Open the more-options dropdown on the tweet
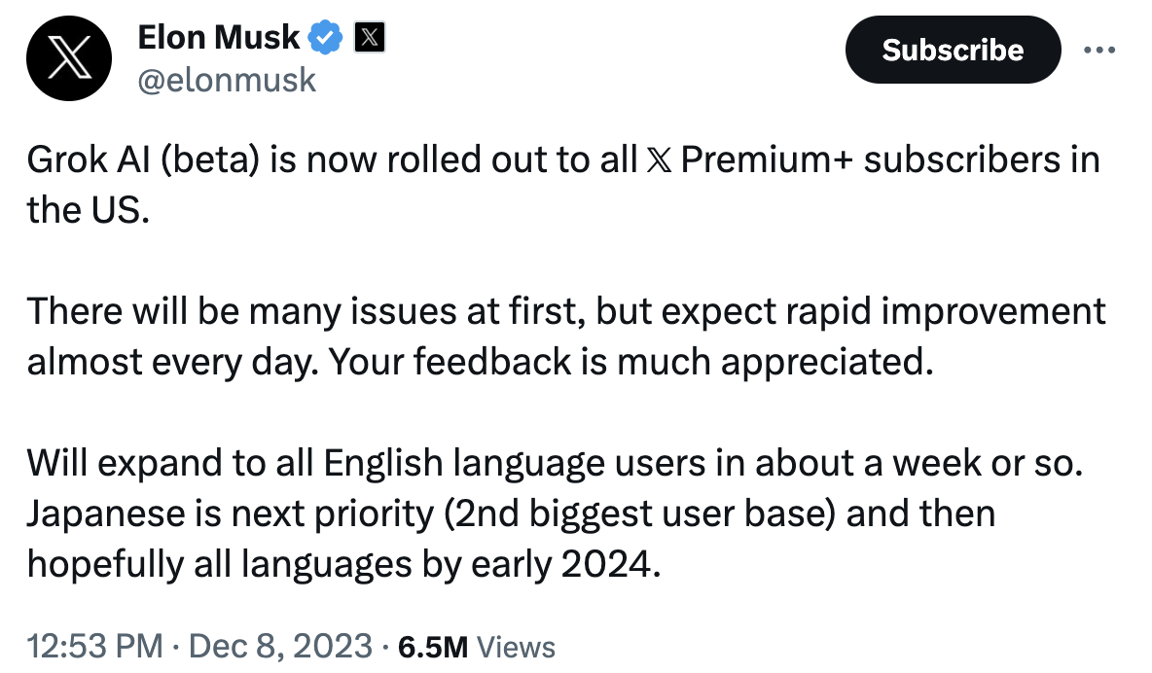The image size is (1152, 673). point(1099,50)
